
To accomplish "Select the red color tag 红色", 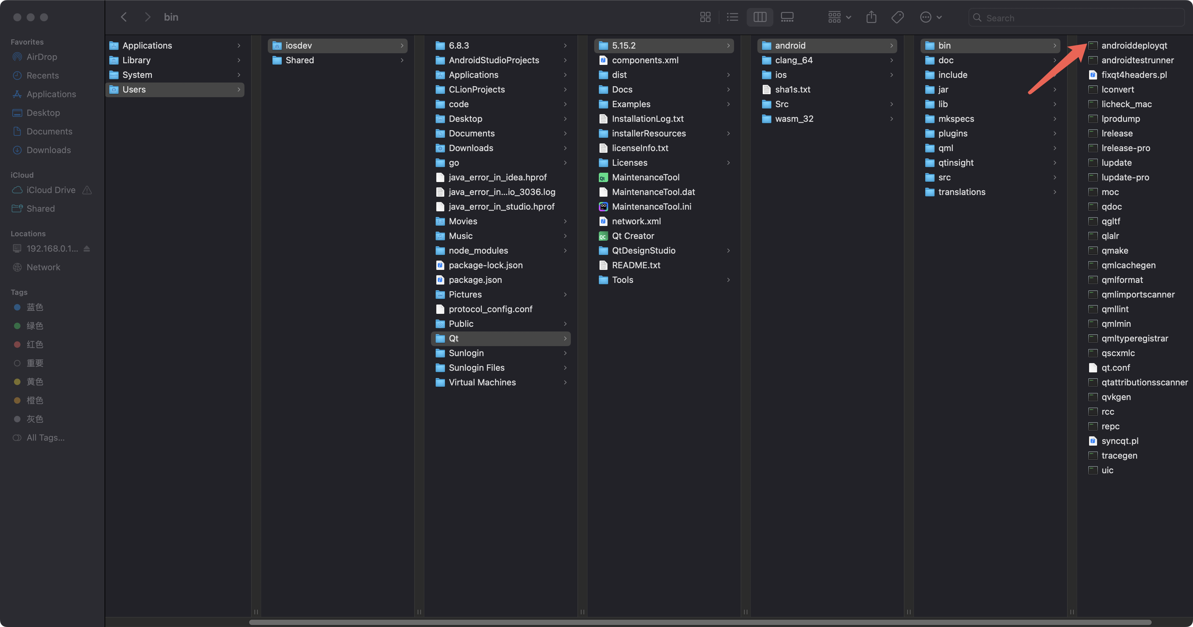I will click(34, 344).
